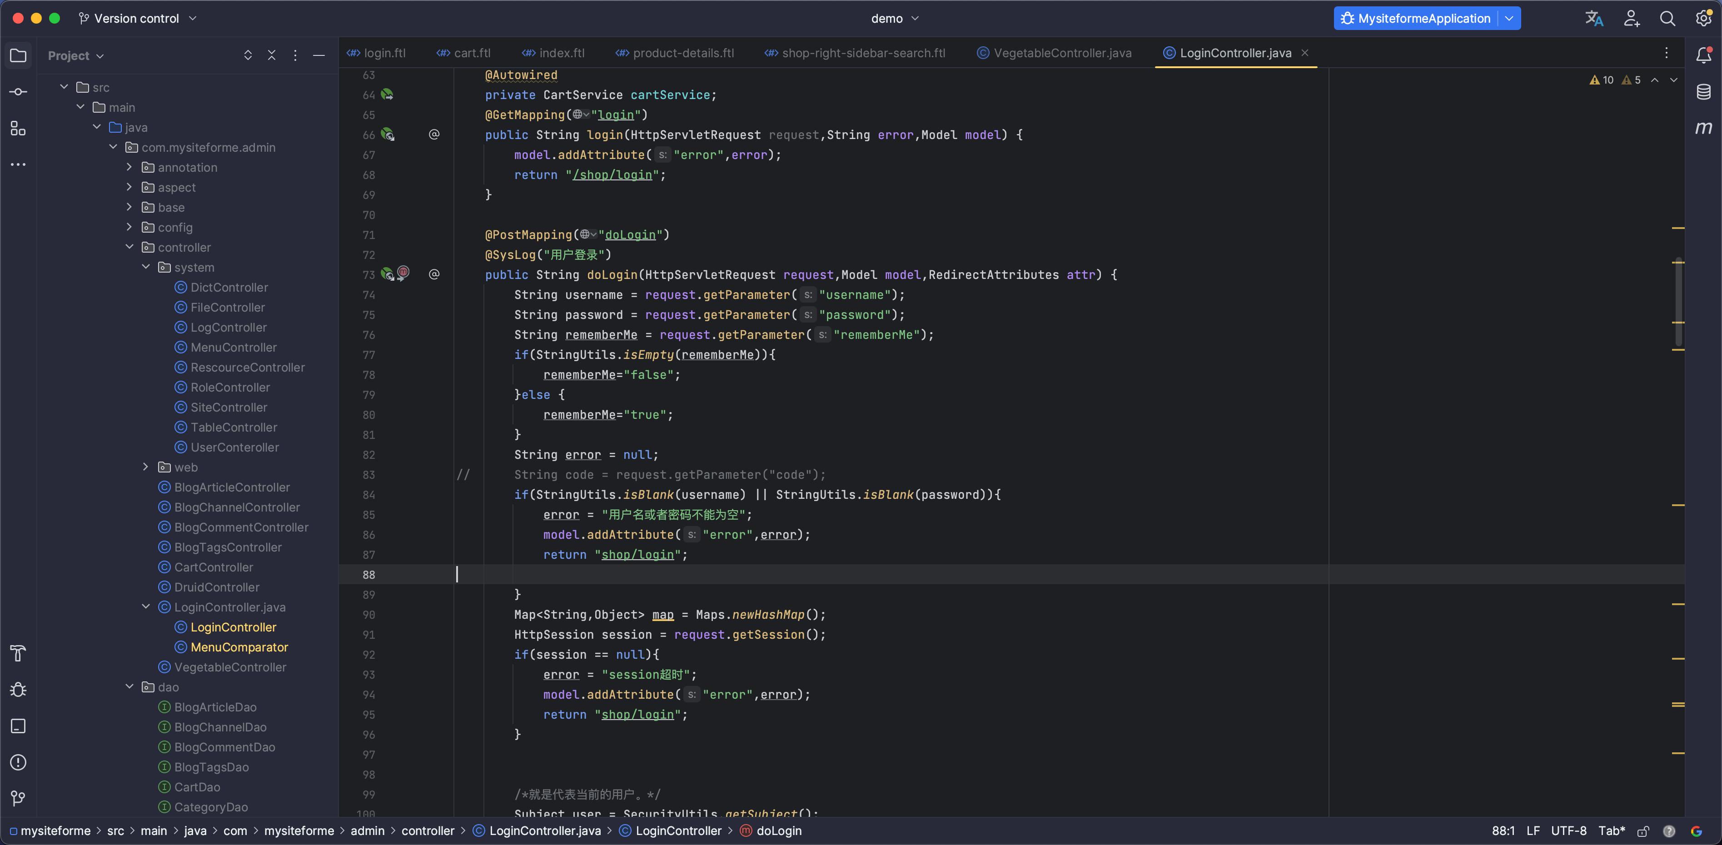This screenshot has height=845, width=1722.
Task: Expand the annotation package folder
Action: click(129, 167)
